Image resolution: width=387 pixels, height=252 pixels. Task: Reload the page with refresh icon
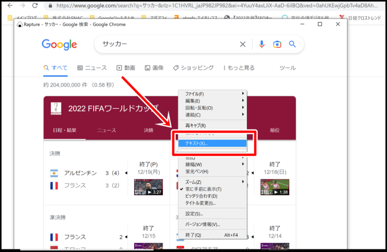pos(35,5)
